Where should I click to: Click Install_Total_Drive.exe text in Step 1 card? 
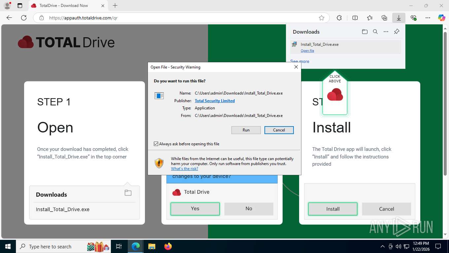(x=63, y=210)
